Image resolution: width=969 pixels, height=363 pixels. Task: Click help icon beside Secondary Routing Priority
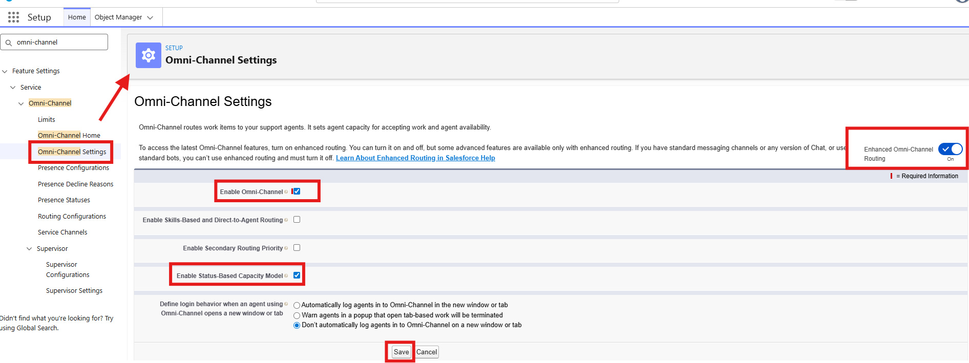(x=286, y=248)
